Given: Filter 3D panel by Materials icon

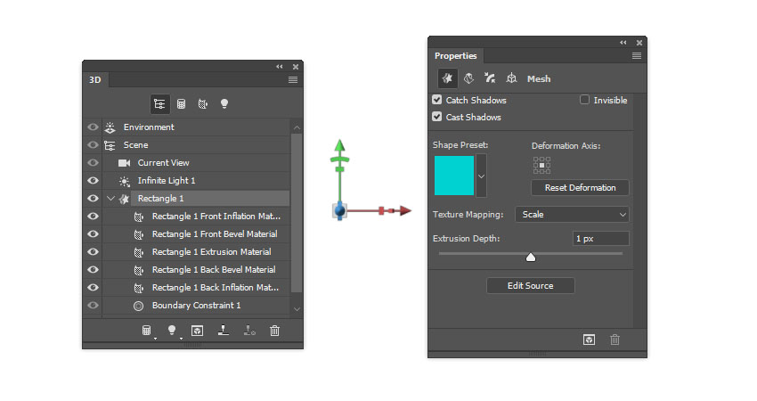Looking at the screenshot, I should tap(203, 104).
